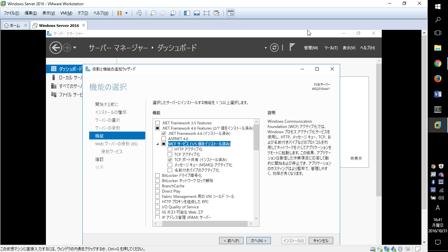
Task: Tick the BranchCache feature checkbox
Action: 157,186
